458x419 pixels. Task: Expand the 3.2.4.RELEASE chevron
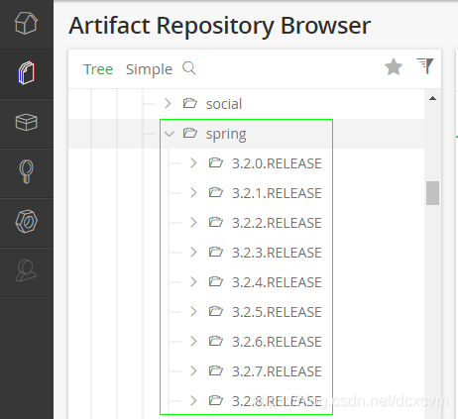(193, 282)
